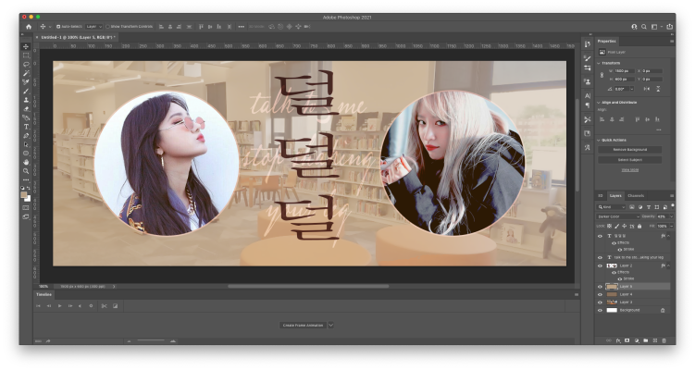This screenshot has width=695, height=370.
Task: Collapse Layer 2 effects list
Action: click(x=668, y=265)
